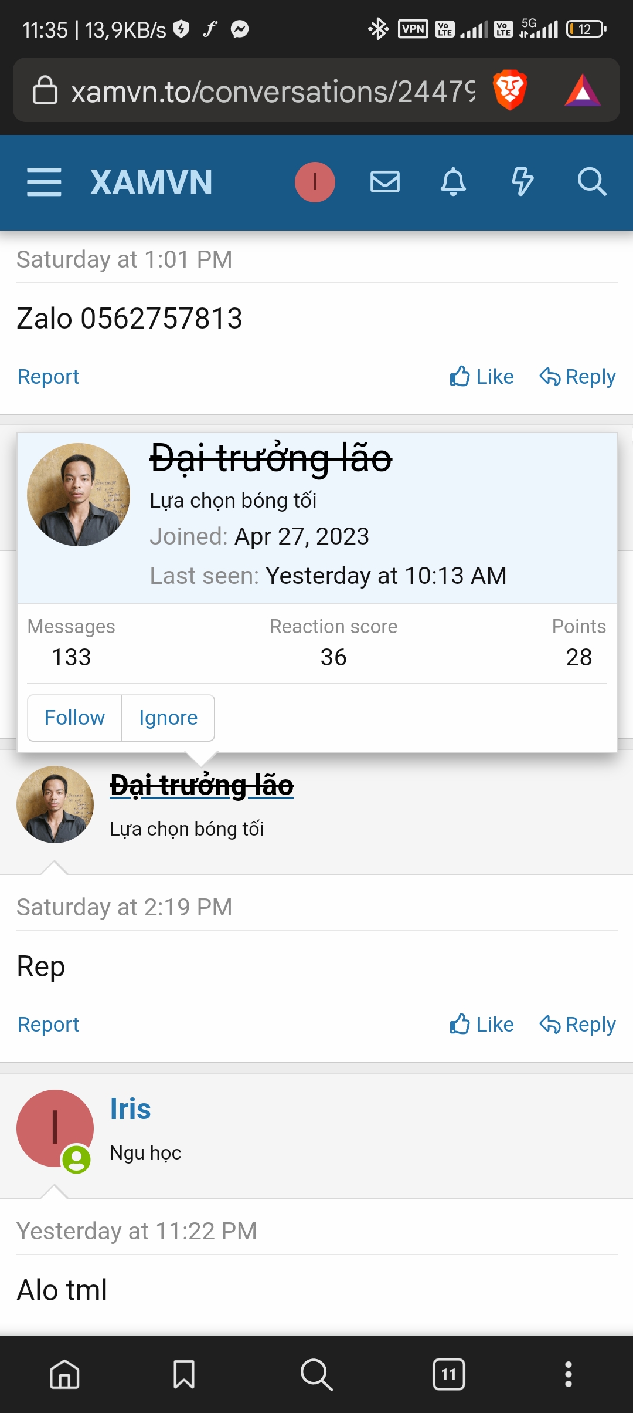Follow the Đại trưởng lão user
633x1413 pixels.
click(74, 718)
